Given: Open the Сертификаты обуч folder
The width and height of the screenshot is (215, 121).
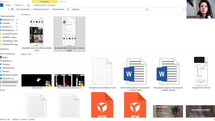Looking at the screenshot, I should coord(10,41).
